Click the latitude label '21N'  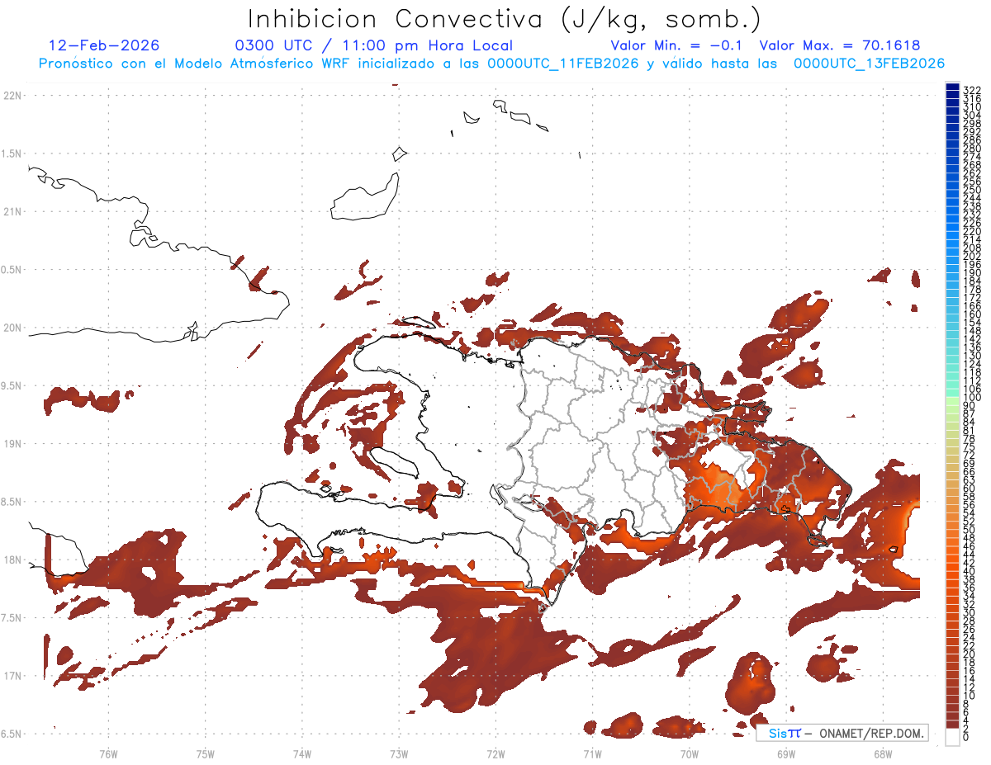tap(13, 212)
